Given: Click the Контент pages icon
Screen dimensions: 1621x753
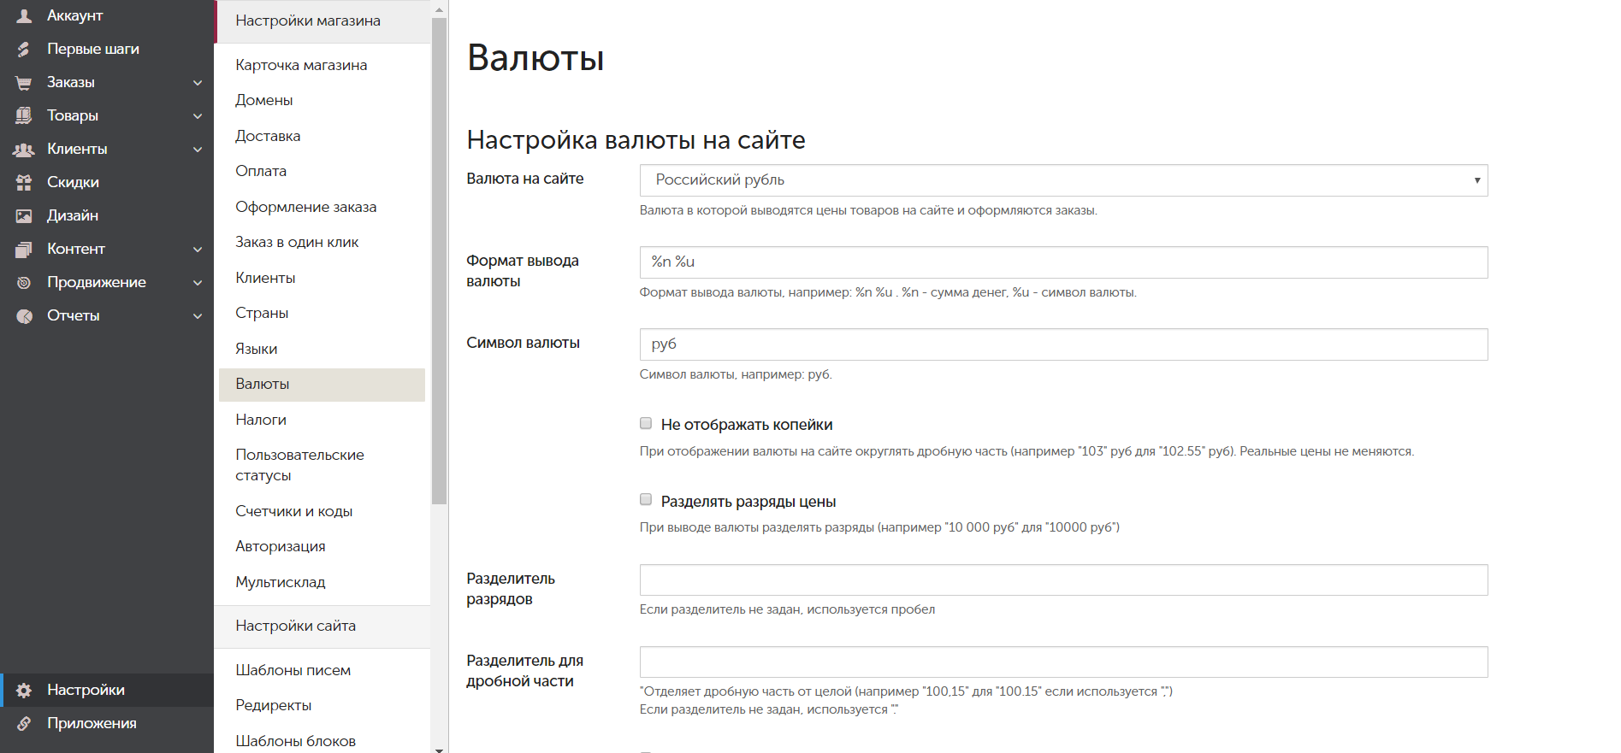Looking at the screenshot, I should coord(24,249).
